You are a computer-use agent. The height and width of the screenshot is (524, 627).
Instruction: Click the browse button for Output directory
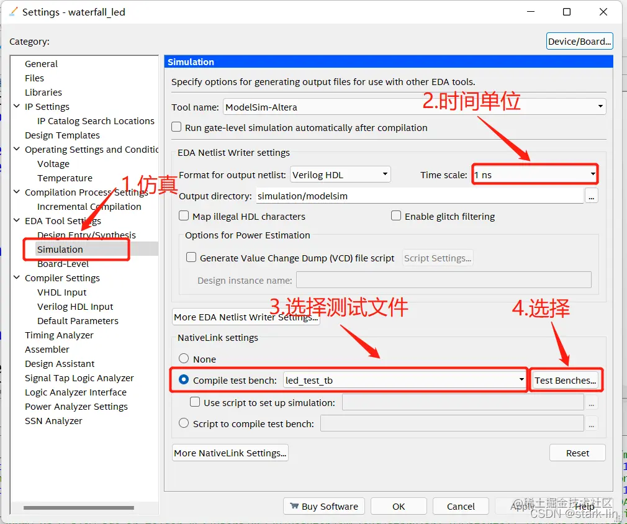[592, 196]
